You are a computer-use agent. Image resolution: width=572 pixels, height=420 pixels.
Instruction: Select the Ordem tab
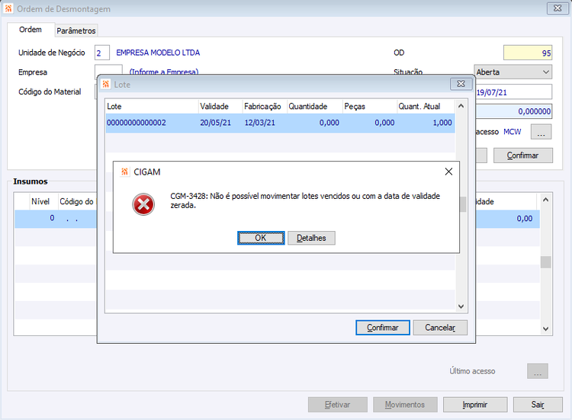pos(31,30)
